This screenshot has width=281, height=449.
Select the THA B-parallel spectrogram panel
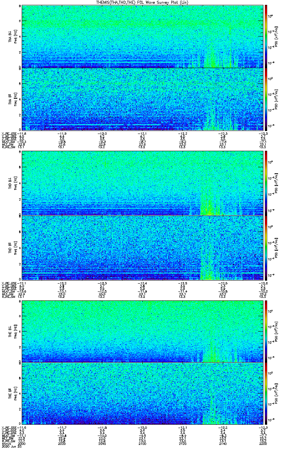click(x=142, y=99)
